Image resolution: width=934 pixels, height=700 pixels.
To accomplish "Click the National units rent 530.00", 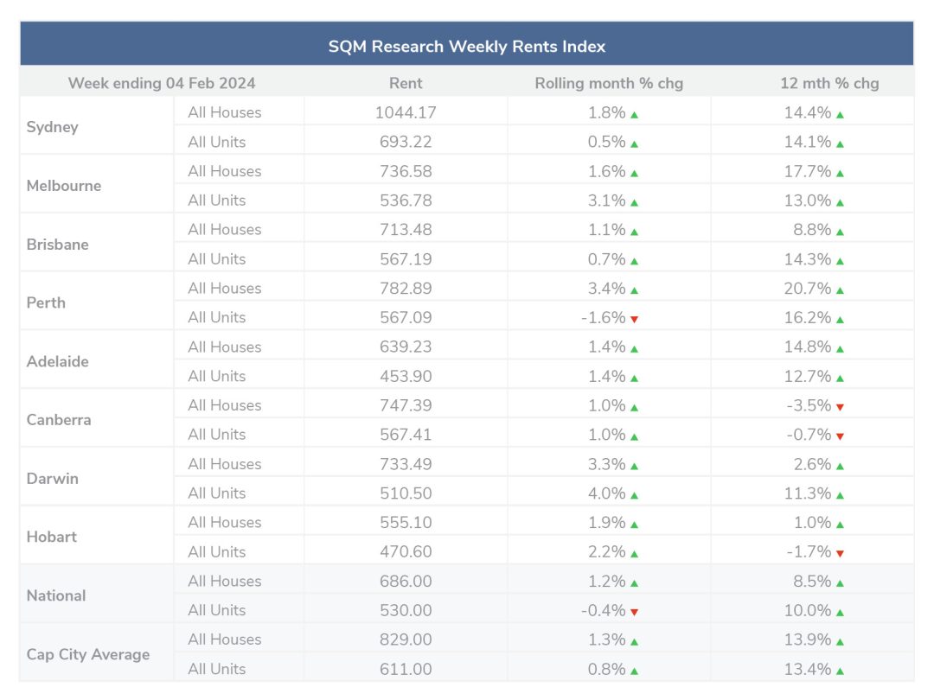I will point(406,610).
